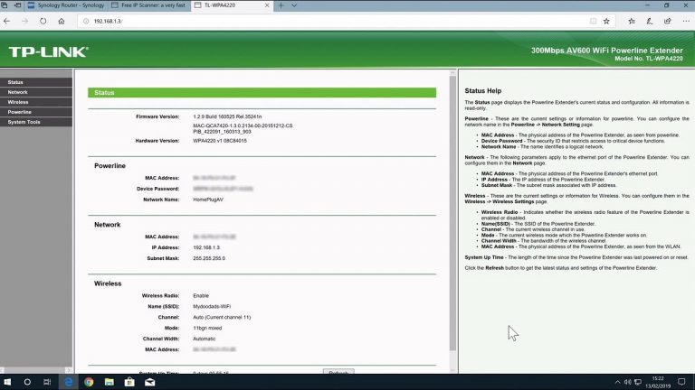This screenshot has width=695, height=390.
Task: Open the Action Center notifications icon
Action: click(x=681, y=382)
